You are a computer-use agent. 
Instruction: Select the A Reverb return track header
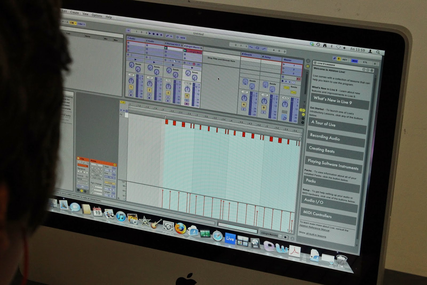coord(251,54)
